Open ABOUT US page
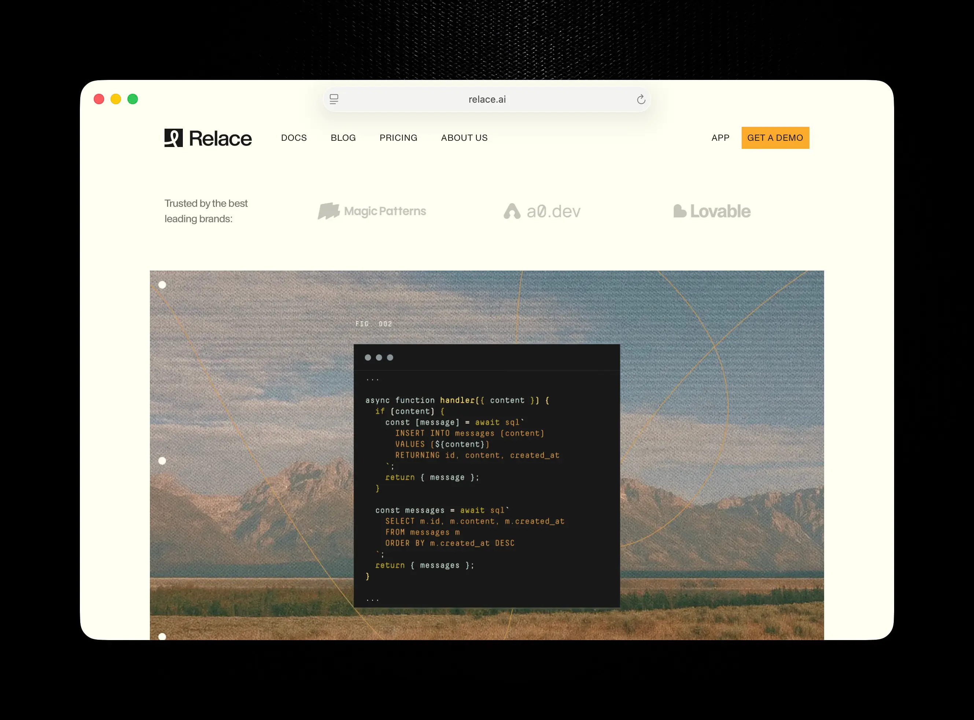Image resolution: width=974 pixels, height=720 pixels. pyautogui.click(x=464, y=138)
